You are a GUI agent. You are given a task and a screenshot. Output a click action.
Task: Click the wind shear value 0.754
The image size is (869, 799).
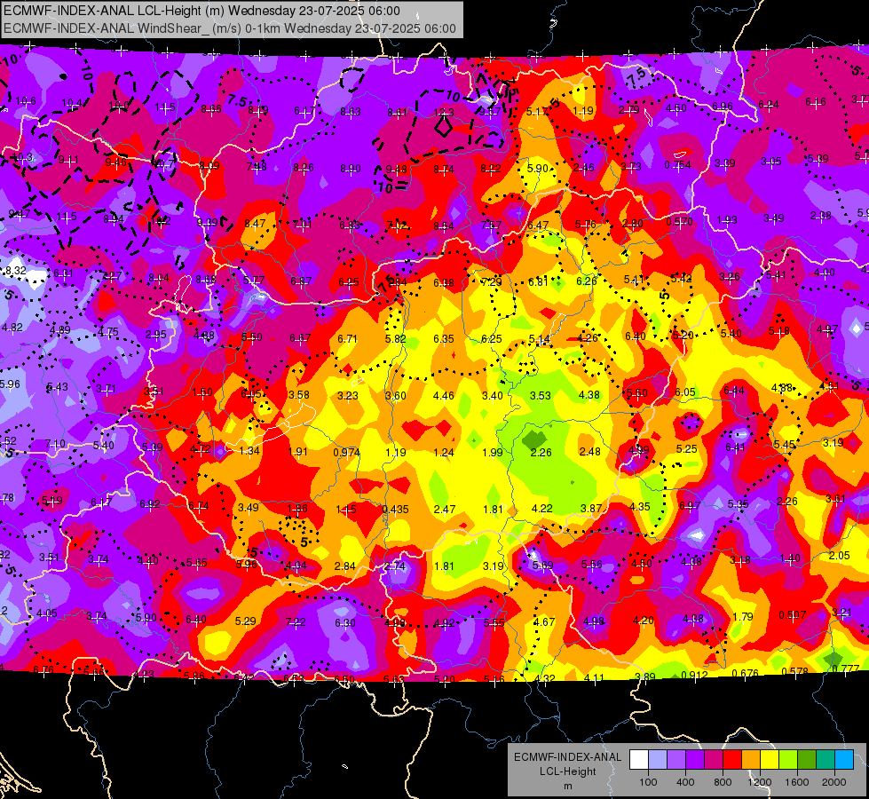point(678,164)
